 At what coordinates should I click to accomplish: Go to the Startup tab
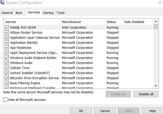[x=48, y=13]
